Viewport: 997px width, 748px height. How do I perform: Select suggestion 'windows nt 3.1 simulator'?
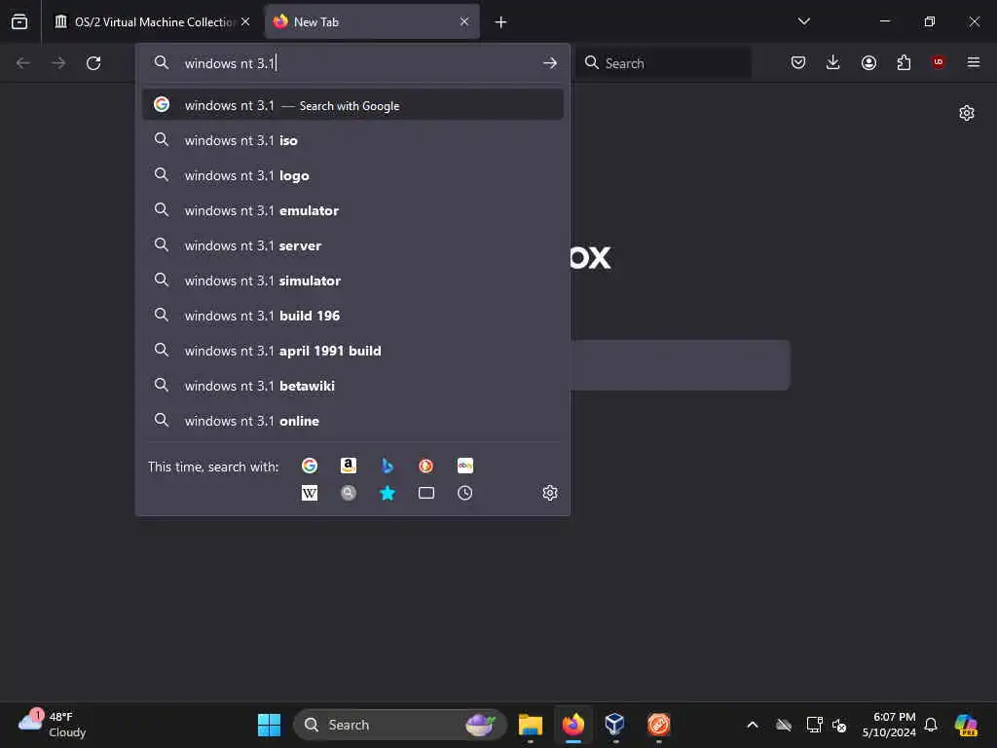[352, 280]
